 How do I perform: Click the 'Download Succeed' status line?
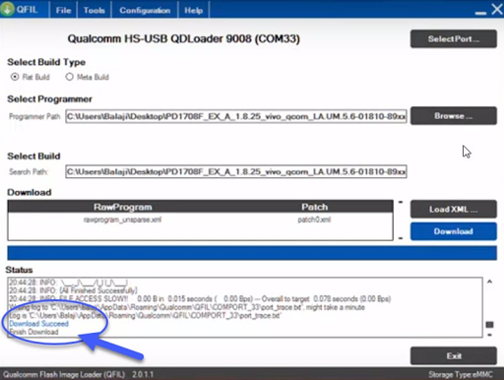38,324
